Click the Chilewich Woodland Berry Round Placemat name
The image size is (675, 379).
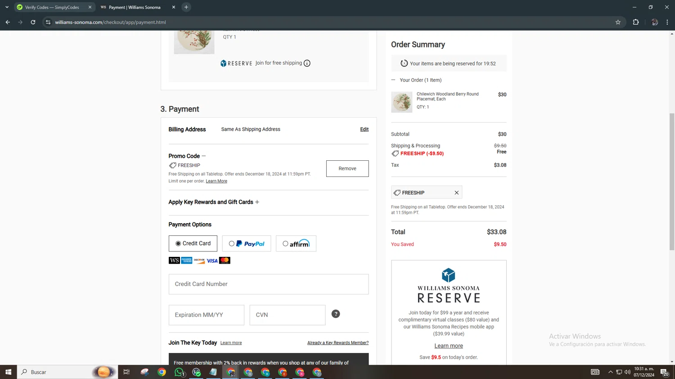coord(447,97)
